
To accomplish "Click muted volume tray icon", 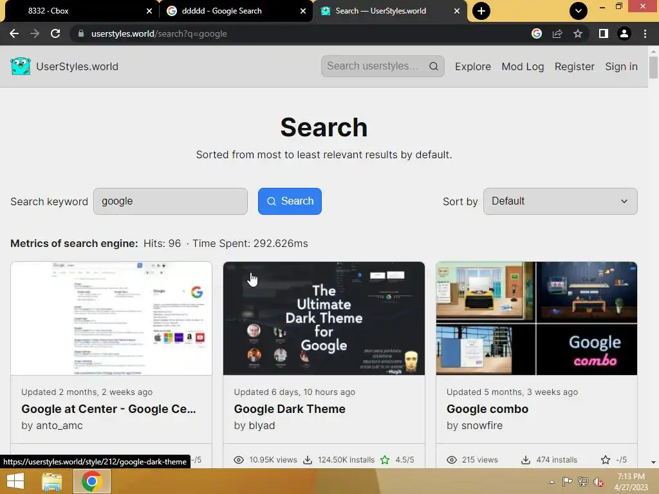I will pyautogui.click(x=599, y=482).
